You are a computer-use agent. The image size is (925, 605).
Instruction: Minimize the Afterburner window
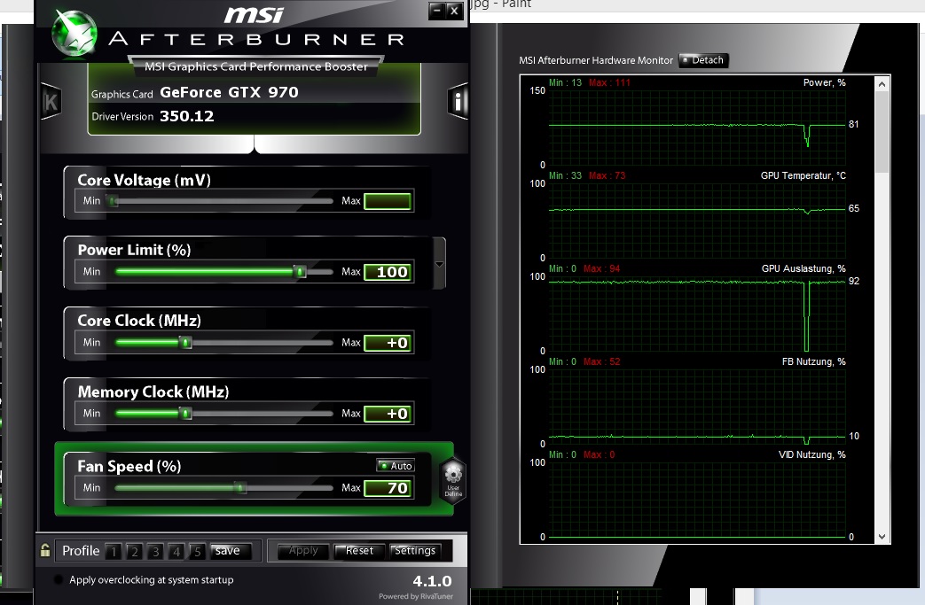(437, 10)
